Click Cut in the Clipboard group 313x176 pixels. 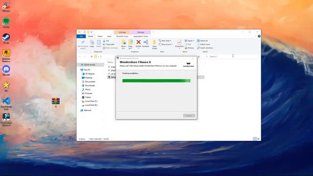[x=106, y=41]
